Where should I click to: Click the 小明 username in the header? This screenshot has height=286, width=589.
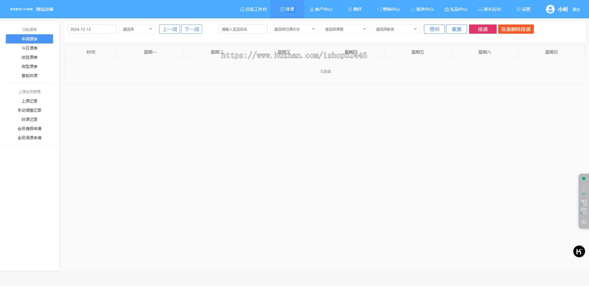coord(562,9)
